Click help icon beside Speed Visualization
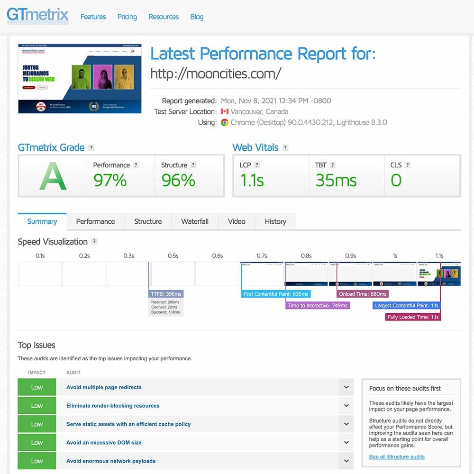 tap(94, 242)
